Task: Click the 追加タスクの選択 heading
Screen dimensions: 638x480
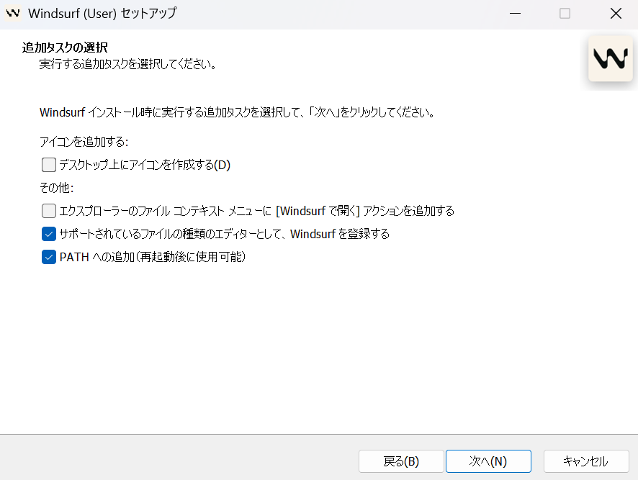Action: point(65,47)
